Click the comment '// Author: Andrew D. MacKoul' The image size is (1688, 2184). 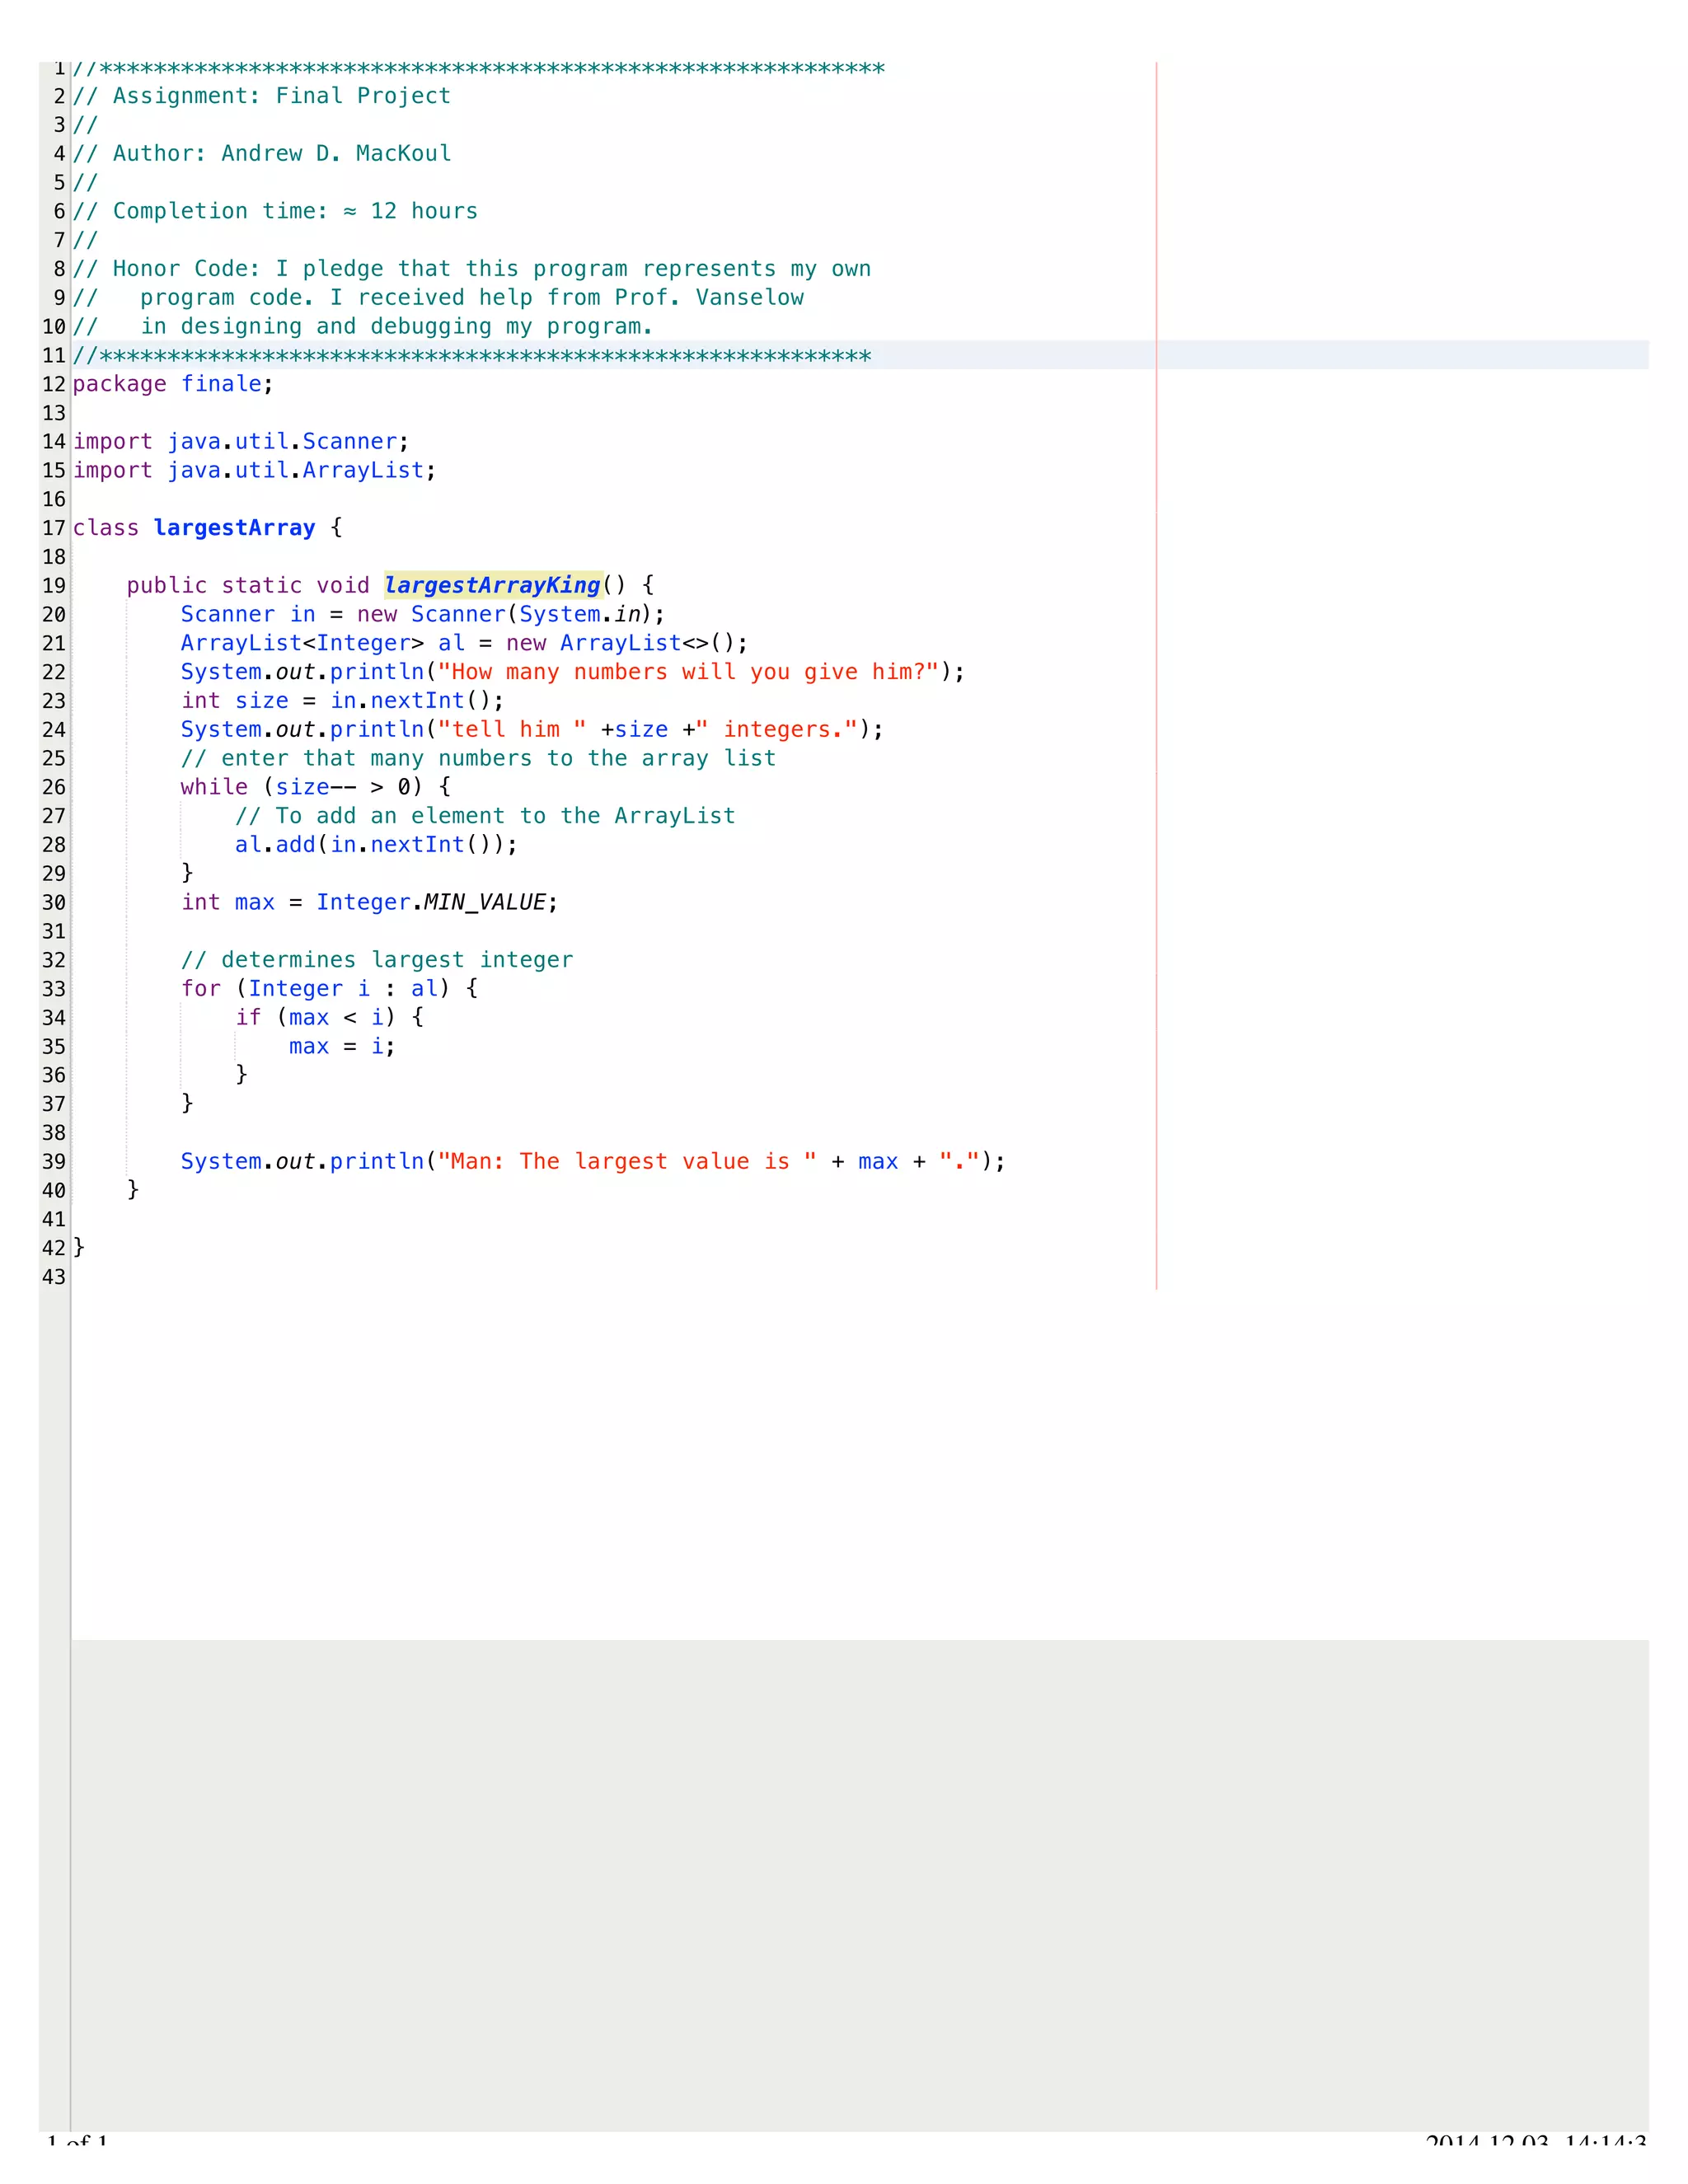262,153
